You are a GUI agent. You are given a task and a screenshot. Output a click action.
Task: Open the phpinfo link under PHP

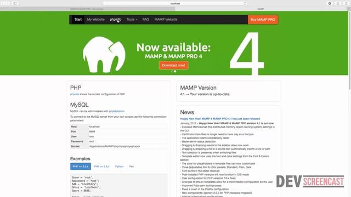75,94
